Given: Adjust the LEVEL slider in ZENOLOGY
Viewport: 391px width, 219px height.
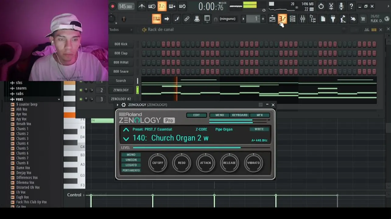Looking at the screenshot, I should (201, 148).
